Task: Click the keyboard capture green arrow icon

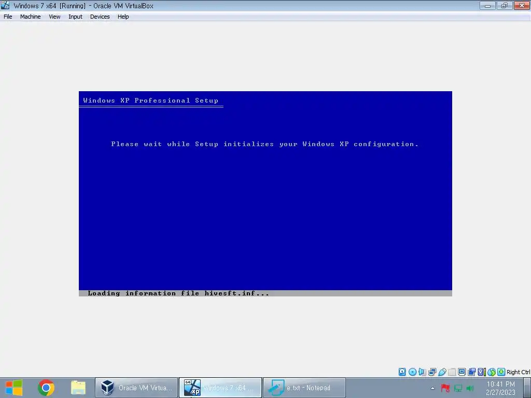Action: (501, 372)
